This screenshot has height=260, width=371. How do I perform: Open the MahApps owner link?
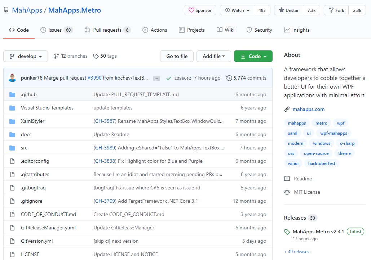[x=27, y=10]
